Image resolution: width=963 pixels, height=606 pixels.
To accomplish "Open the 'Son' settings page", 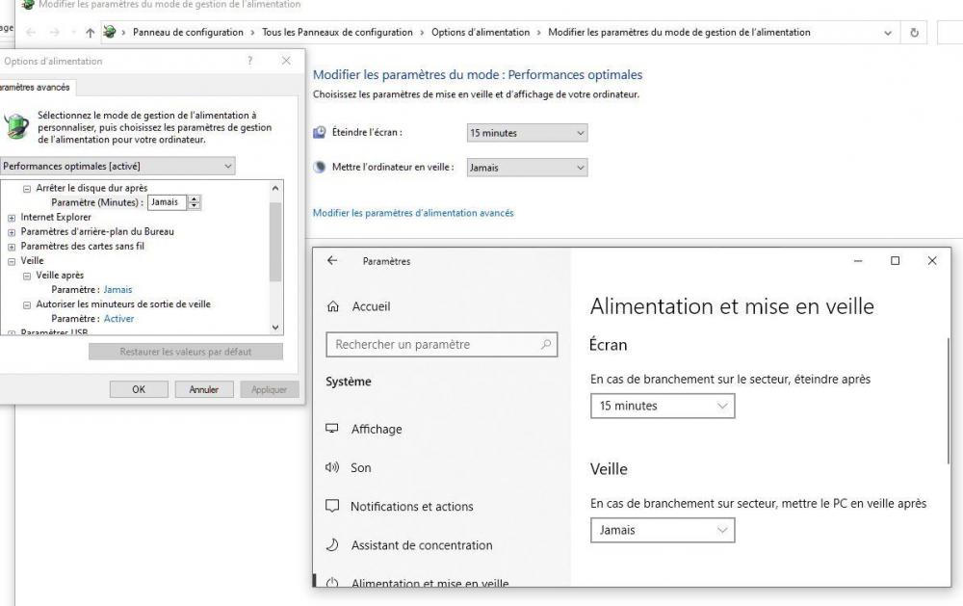I will pyautogui.click(x=349, y=467).
